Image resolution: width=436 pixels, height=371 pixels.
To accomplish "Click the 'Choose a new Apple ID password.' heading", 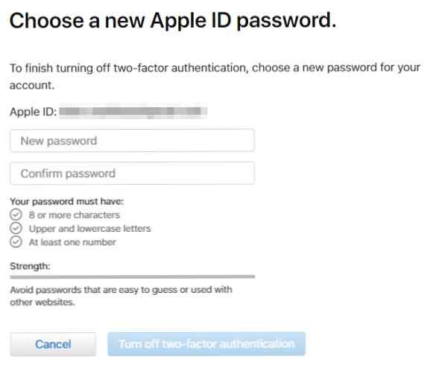I will (173, 21).
